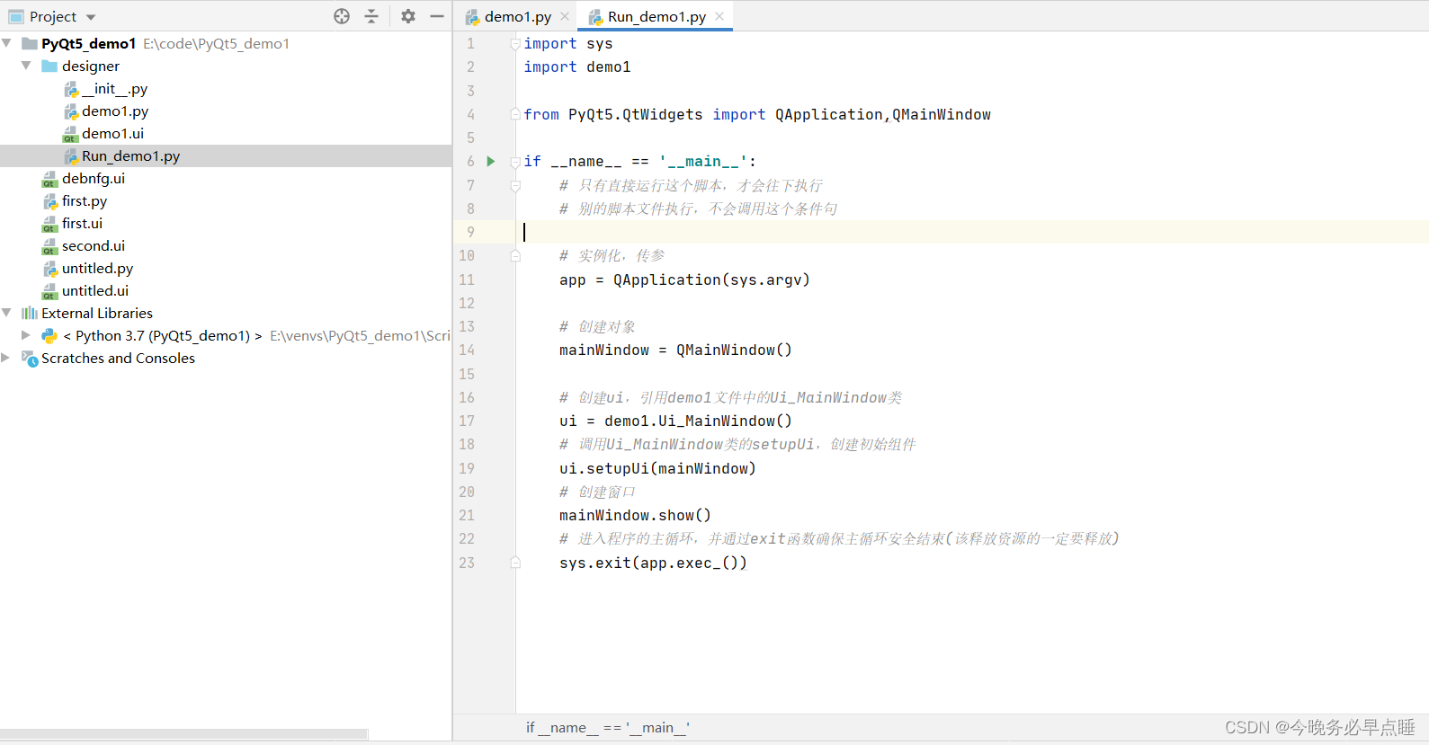Click the Project panel window icon
Viewport: 1429px width, 745px height.
(x=16, y=16)
